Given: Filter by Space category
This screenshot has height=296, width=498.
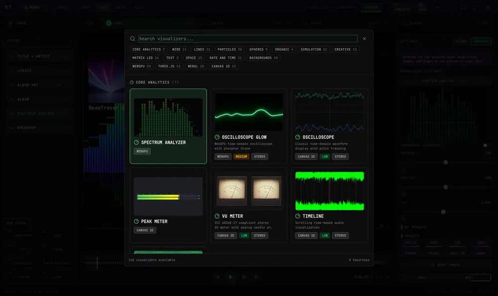Looking at the screenshot, I should tap(194, 58).
